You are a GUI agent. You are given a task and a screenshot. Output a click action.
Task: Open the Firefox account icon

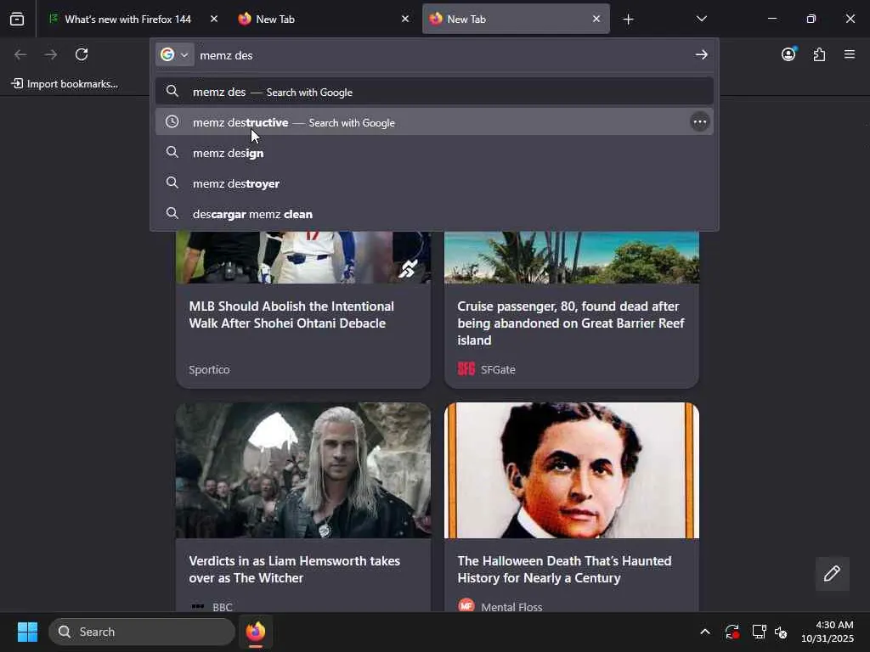(788, 54)
